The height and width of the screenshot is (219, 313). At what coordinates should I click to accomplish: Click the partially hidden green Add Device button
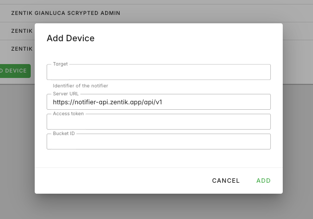point(15,71)
